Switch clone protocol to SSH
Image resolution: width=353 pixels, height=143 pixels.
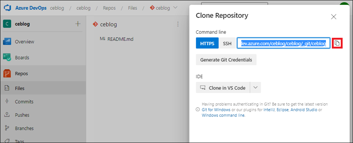(x=227, y=43)
